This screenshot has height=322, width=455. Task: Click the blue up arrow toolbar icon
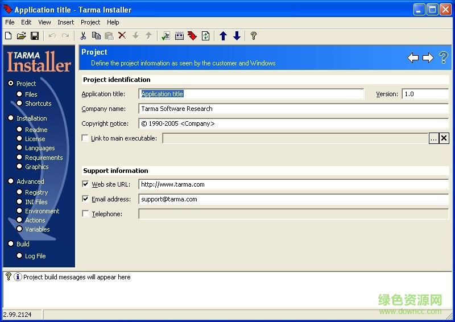click(223, 36)
